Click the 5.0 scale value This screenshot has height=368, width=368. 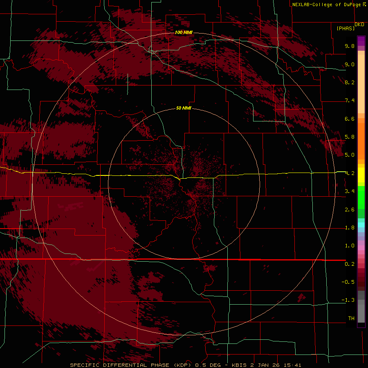350,155
